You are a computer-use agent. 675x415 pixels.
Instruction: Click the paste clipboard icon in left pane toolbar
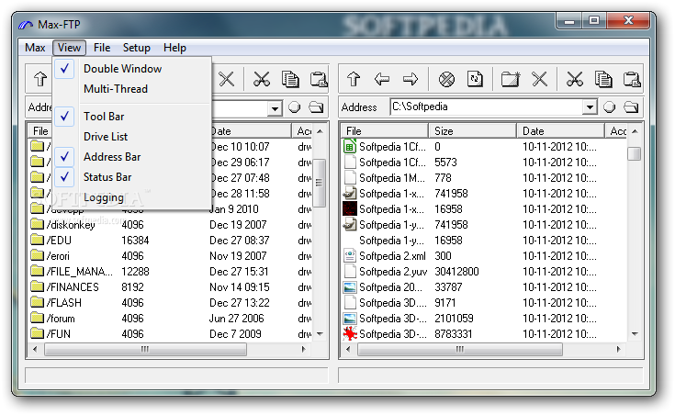[319, 79]
